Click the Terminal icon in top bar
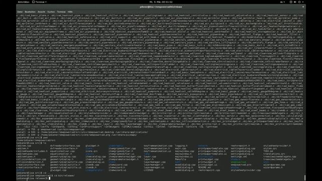Screen dimensions: 322x181 coord(34,2)
